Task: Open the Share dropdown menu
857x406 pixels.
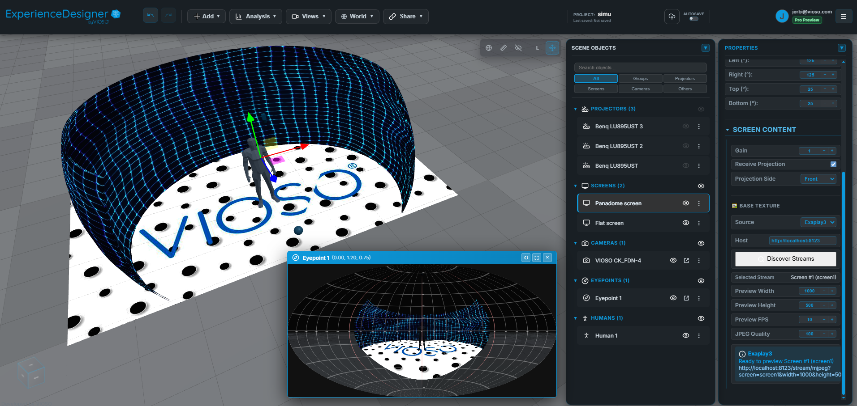Action: (406, 17)
